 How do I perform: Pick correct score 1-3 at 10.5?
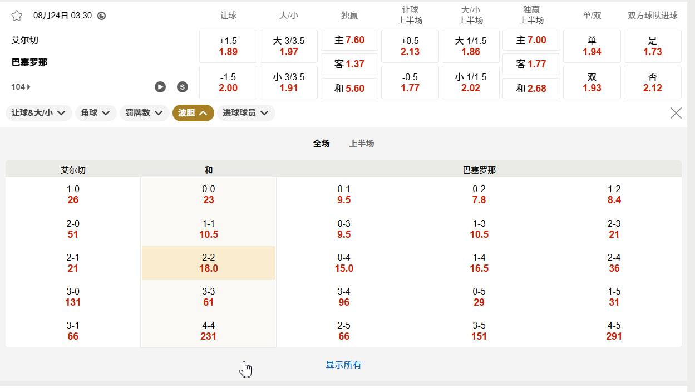coord(479,229)
